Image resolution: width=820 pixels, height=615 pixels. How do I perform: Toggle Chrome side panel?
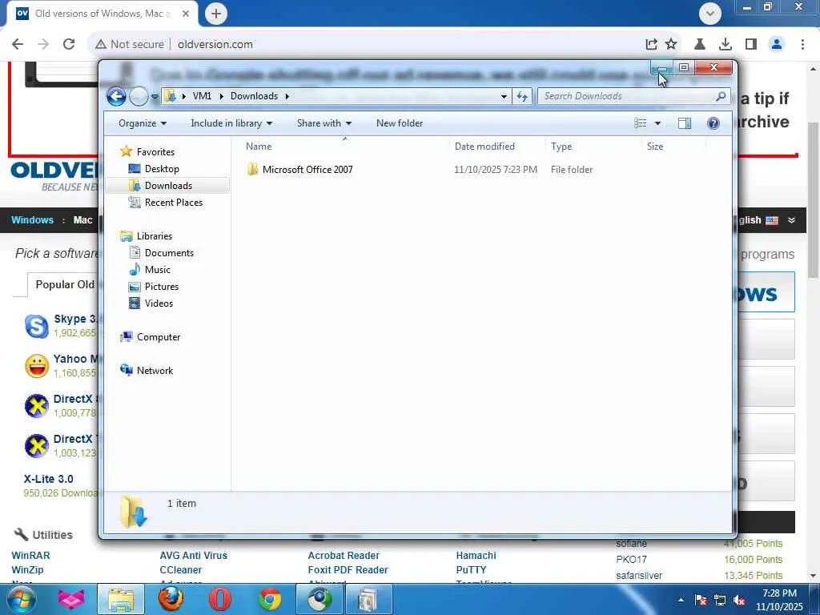[x=751, y=45]
